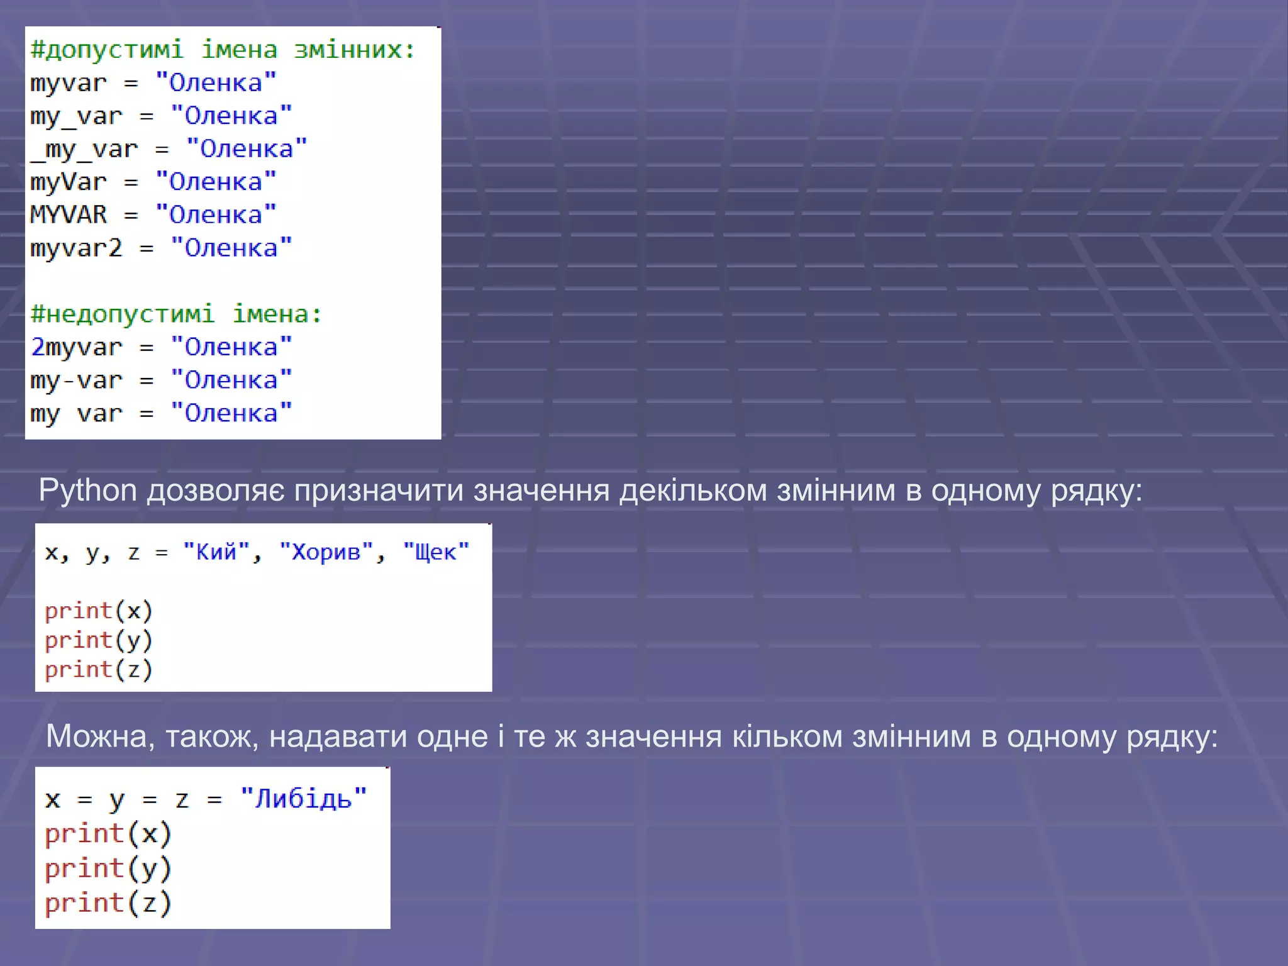
Task: Click the line 'x = y = z = "Либідь"'
Action: (x=206, y=799)
